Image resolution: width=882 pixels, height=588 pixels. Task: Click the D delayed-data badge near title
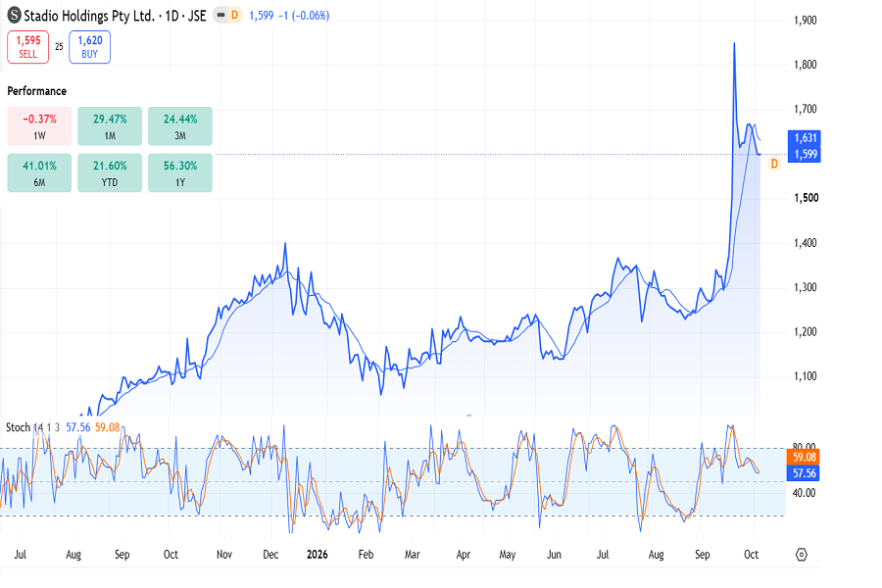click(x=234, y=16)
